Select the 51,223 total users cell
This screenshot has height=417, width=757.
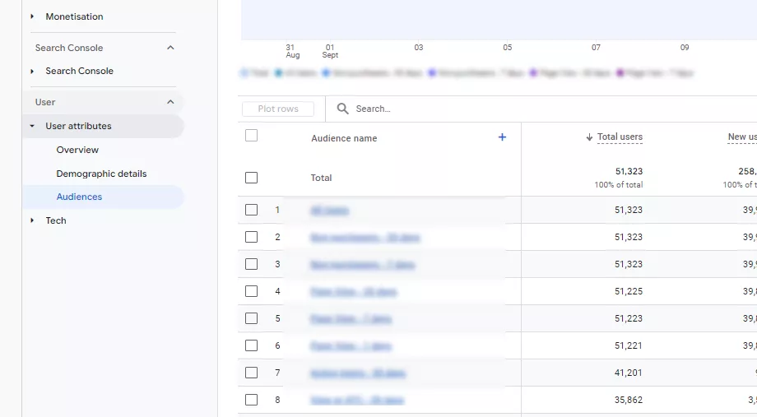[x=628, y=318]
